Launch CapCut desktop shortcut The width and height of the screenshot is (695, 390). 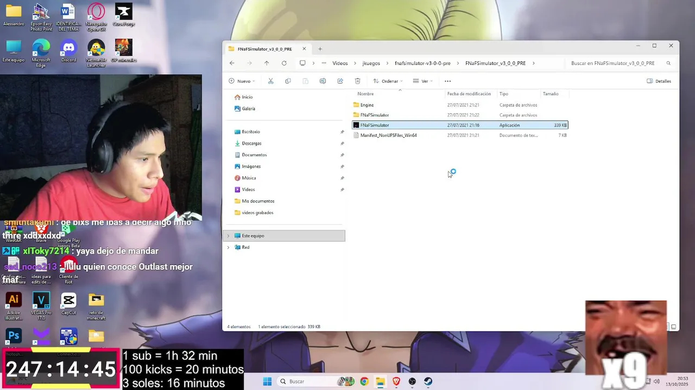(x=68, y=304)
